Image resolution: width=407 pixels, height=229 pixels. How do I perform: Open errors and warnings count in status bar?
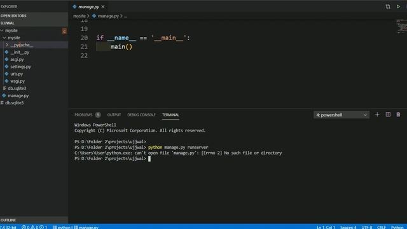34,227
